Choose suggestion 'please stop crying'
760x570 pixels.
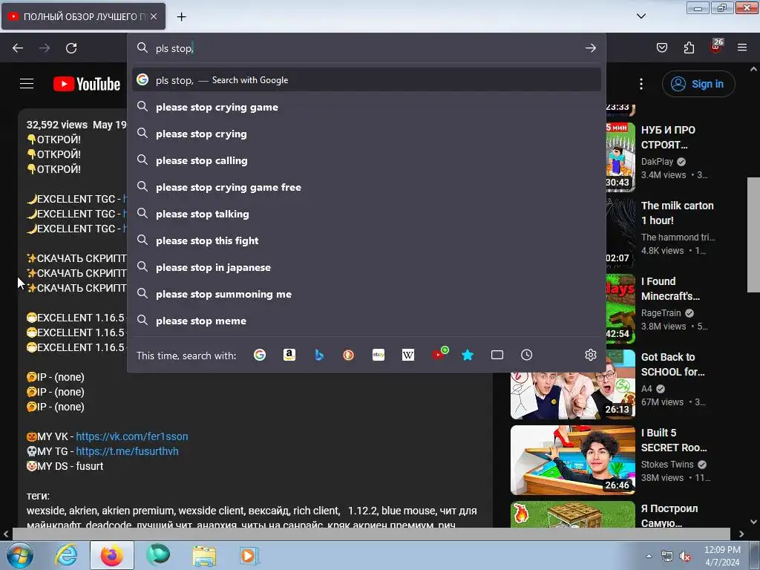pyautogui.click(x=367, y=134)
